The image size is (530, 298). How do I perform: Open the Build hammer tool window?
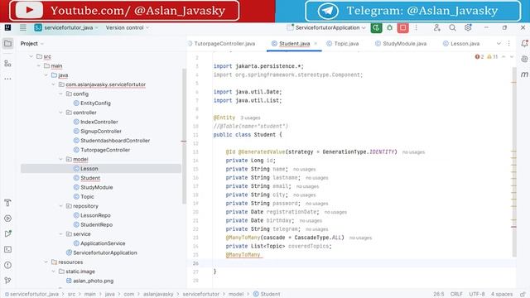[7, 203]
